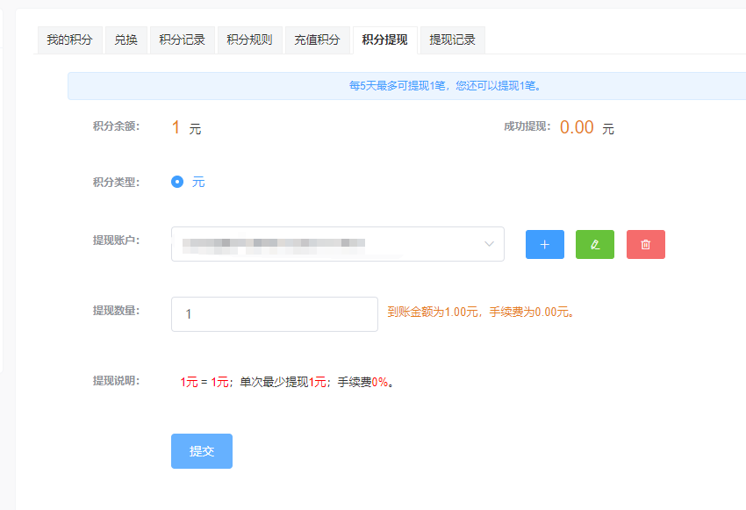
Task: Focus the 提现数量 amount input field
Action: tap(274, 314)
